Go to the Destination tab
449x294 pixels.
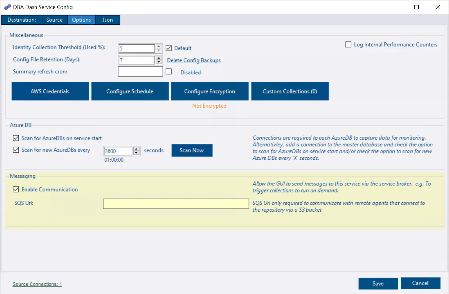point(22,20)
